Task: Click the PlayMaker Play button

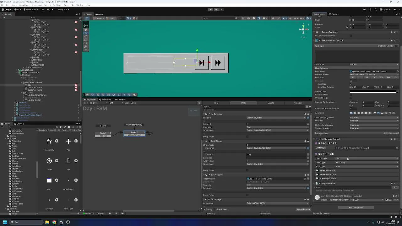Action: (x=110, y=213)
